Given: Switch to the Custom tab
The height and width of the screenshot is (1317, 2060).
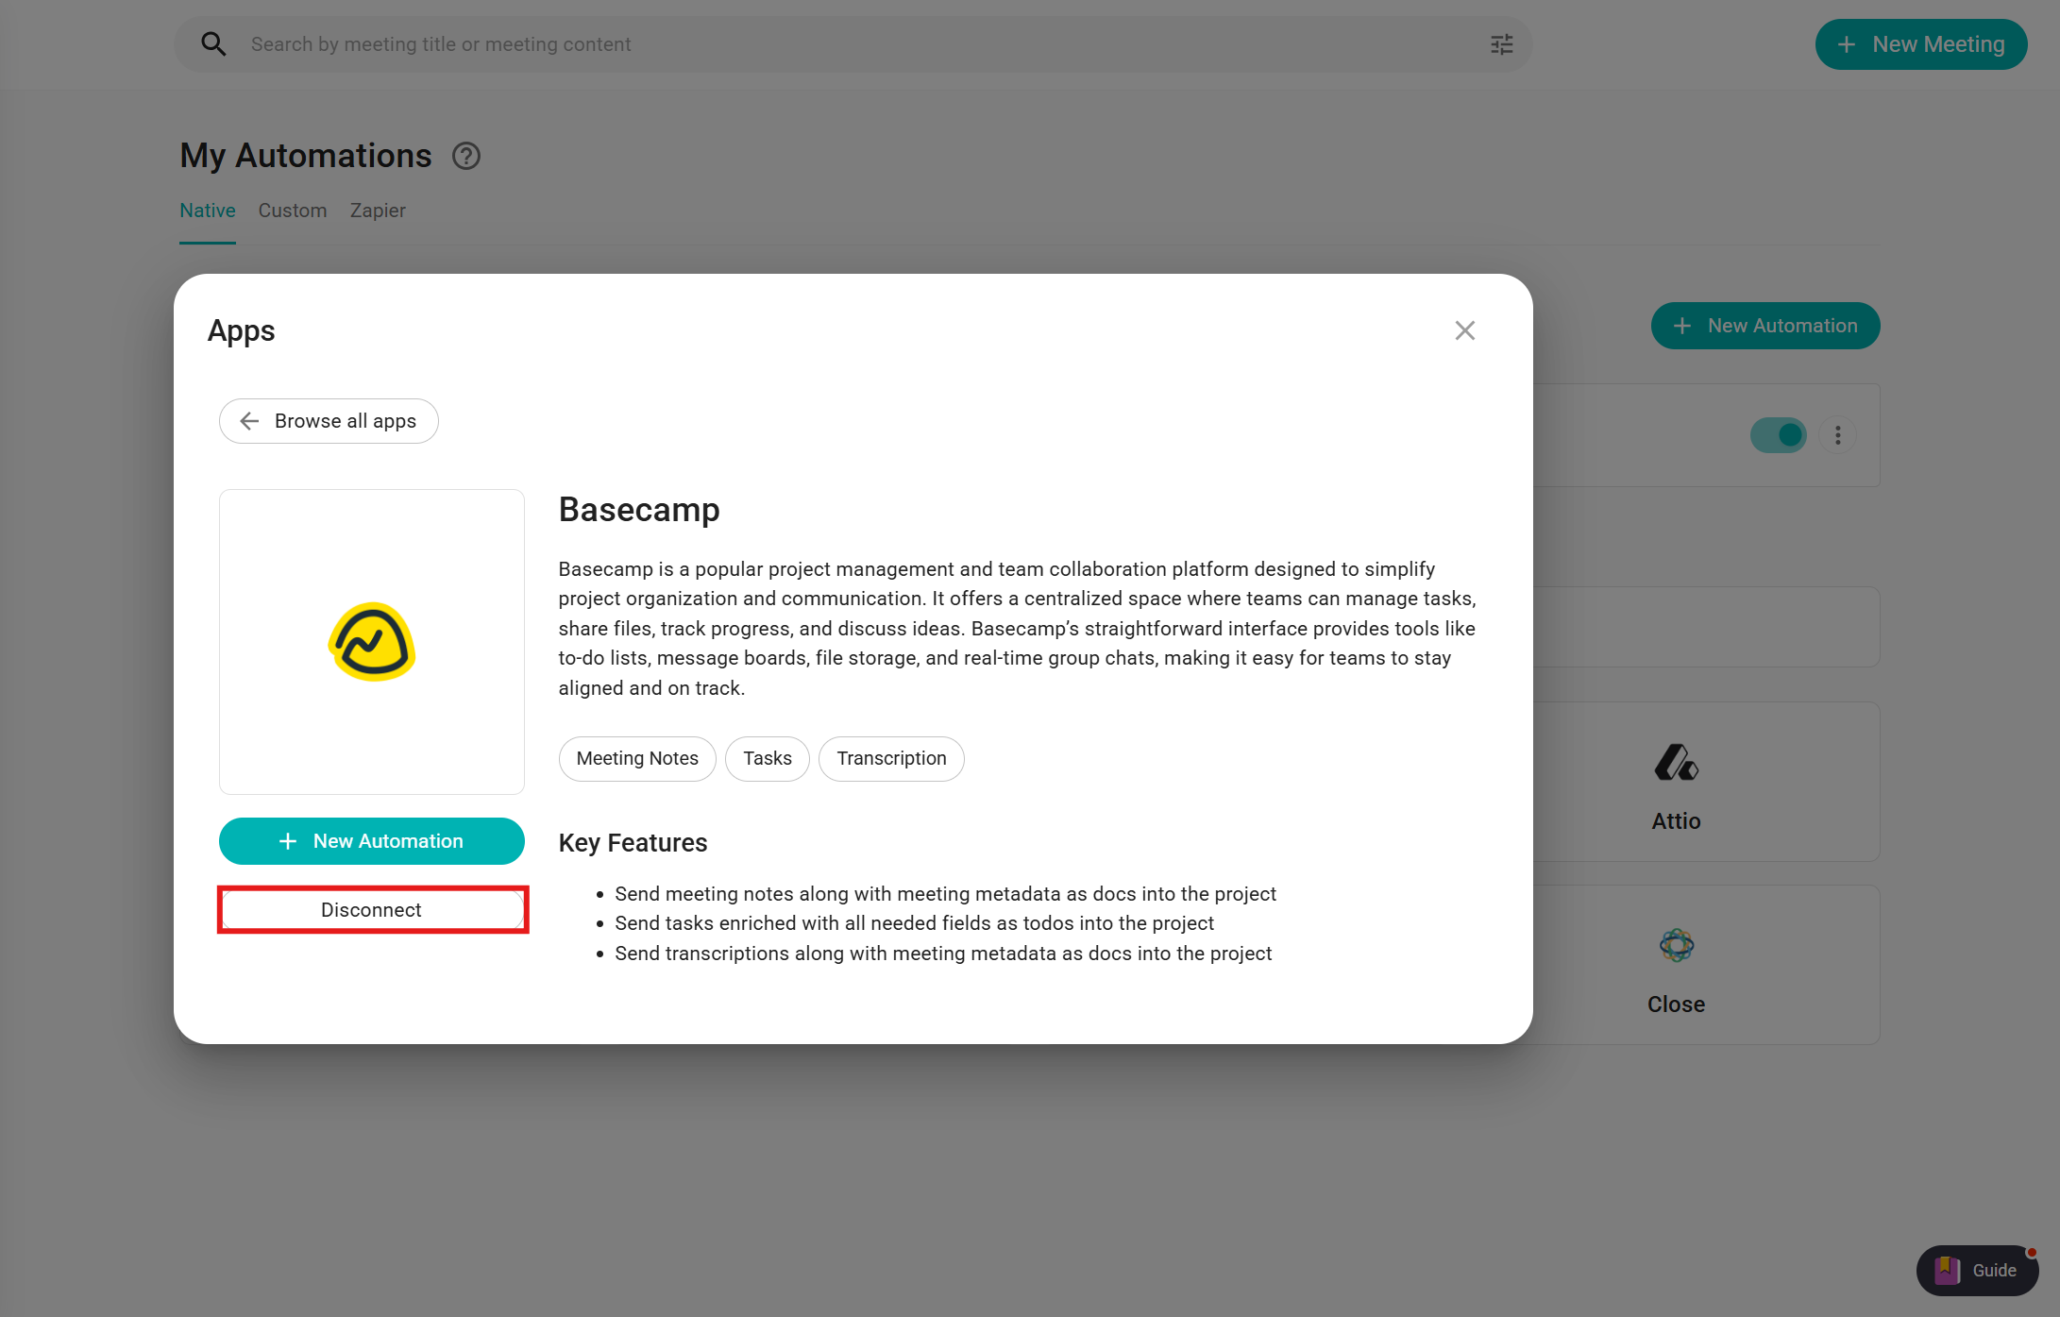Looking at the screenshot, I should coord(293,211).
